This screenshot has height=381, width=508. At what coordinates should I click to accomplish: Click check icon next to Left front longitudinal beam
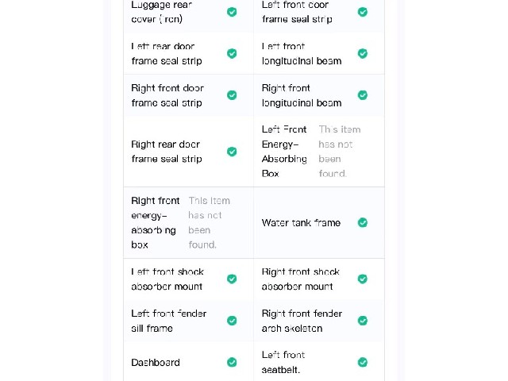coord(363,53)
